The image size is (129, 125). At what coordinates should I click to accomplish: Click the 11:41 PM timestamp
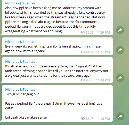tap(103, 52)
